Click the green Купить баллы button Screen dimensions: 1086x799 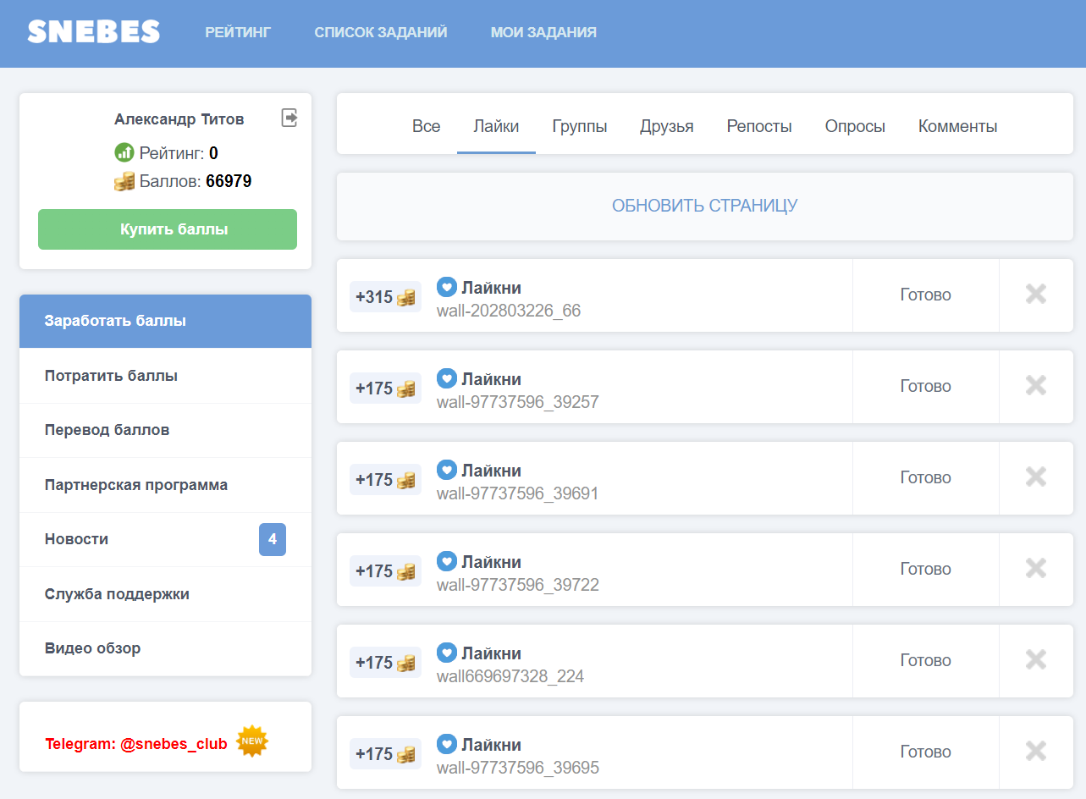[x=168, y=229]
